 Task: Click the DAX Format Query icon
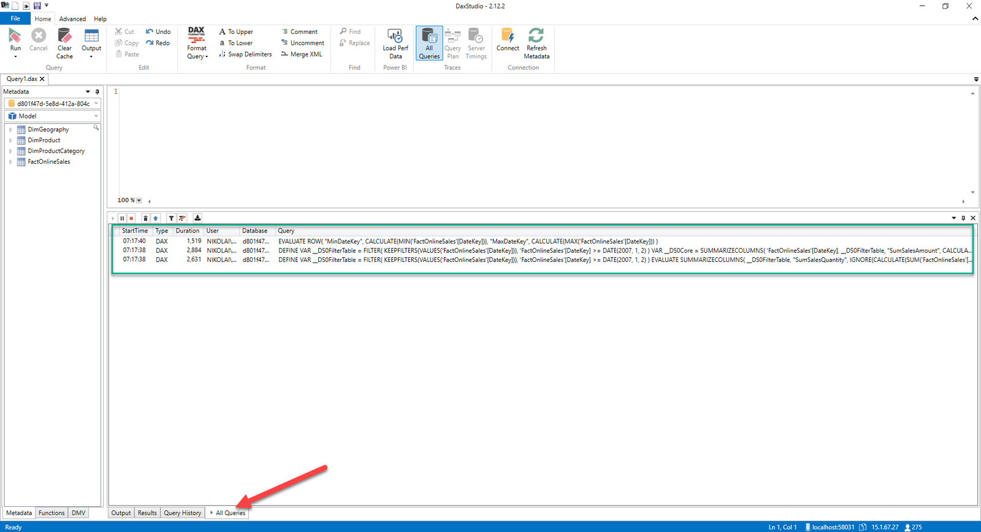click(x=197, y=35)
